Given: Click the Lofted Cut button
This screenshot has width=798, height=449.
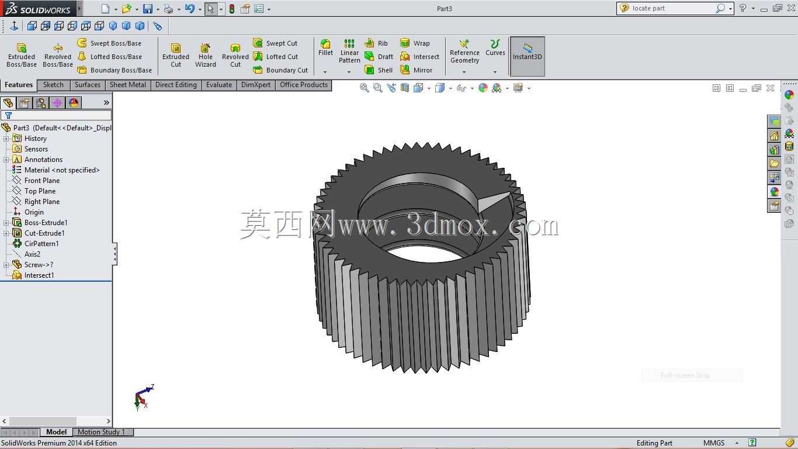Looking at the screenshot, I should (x=276, y=57).
